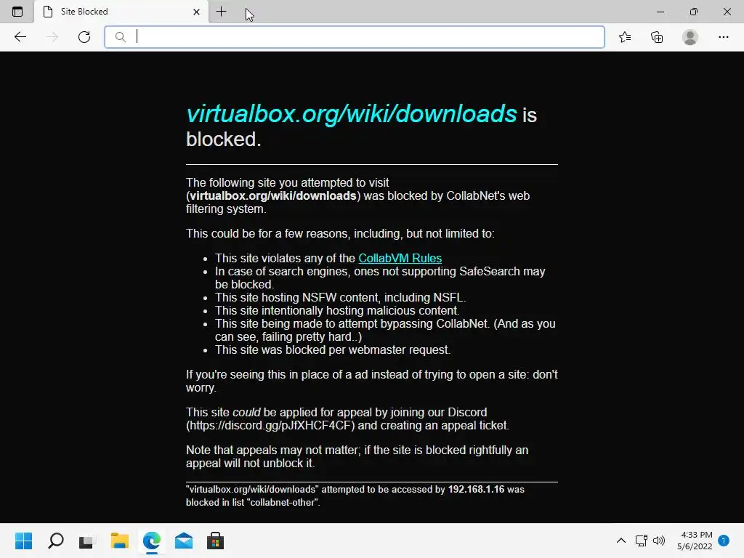
Task: Open the notification badge
Action: (724, 541)
